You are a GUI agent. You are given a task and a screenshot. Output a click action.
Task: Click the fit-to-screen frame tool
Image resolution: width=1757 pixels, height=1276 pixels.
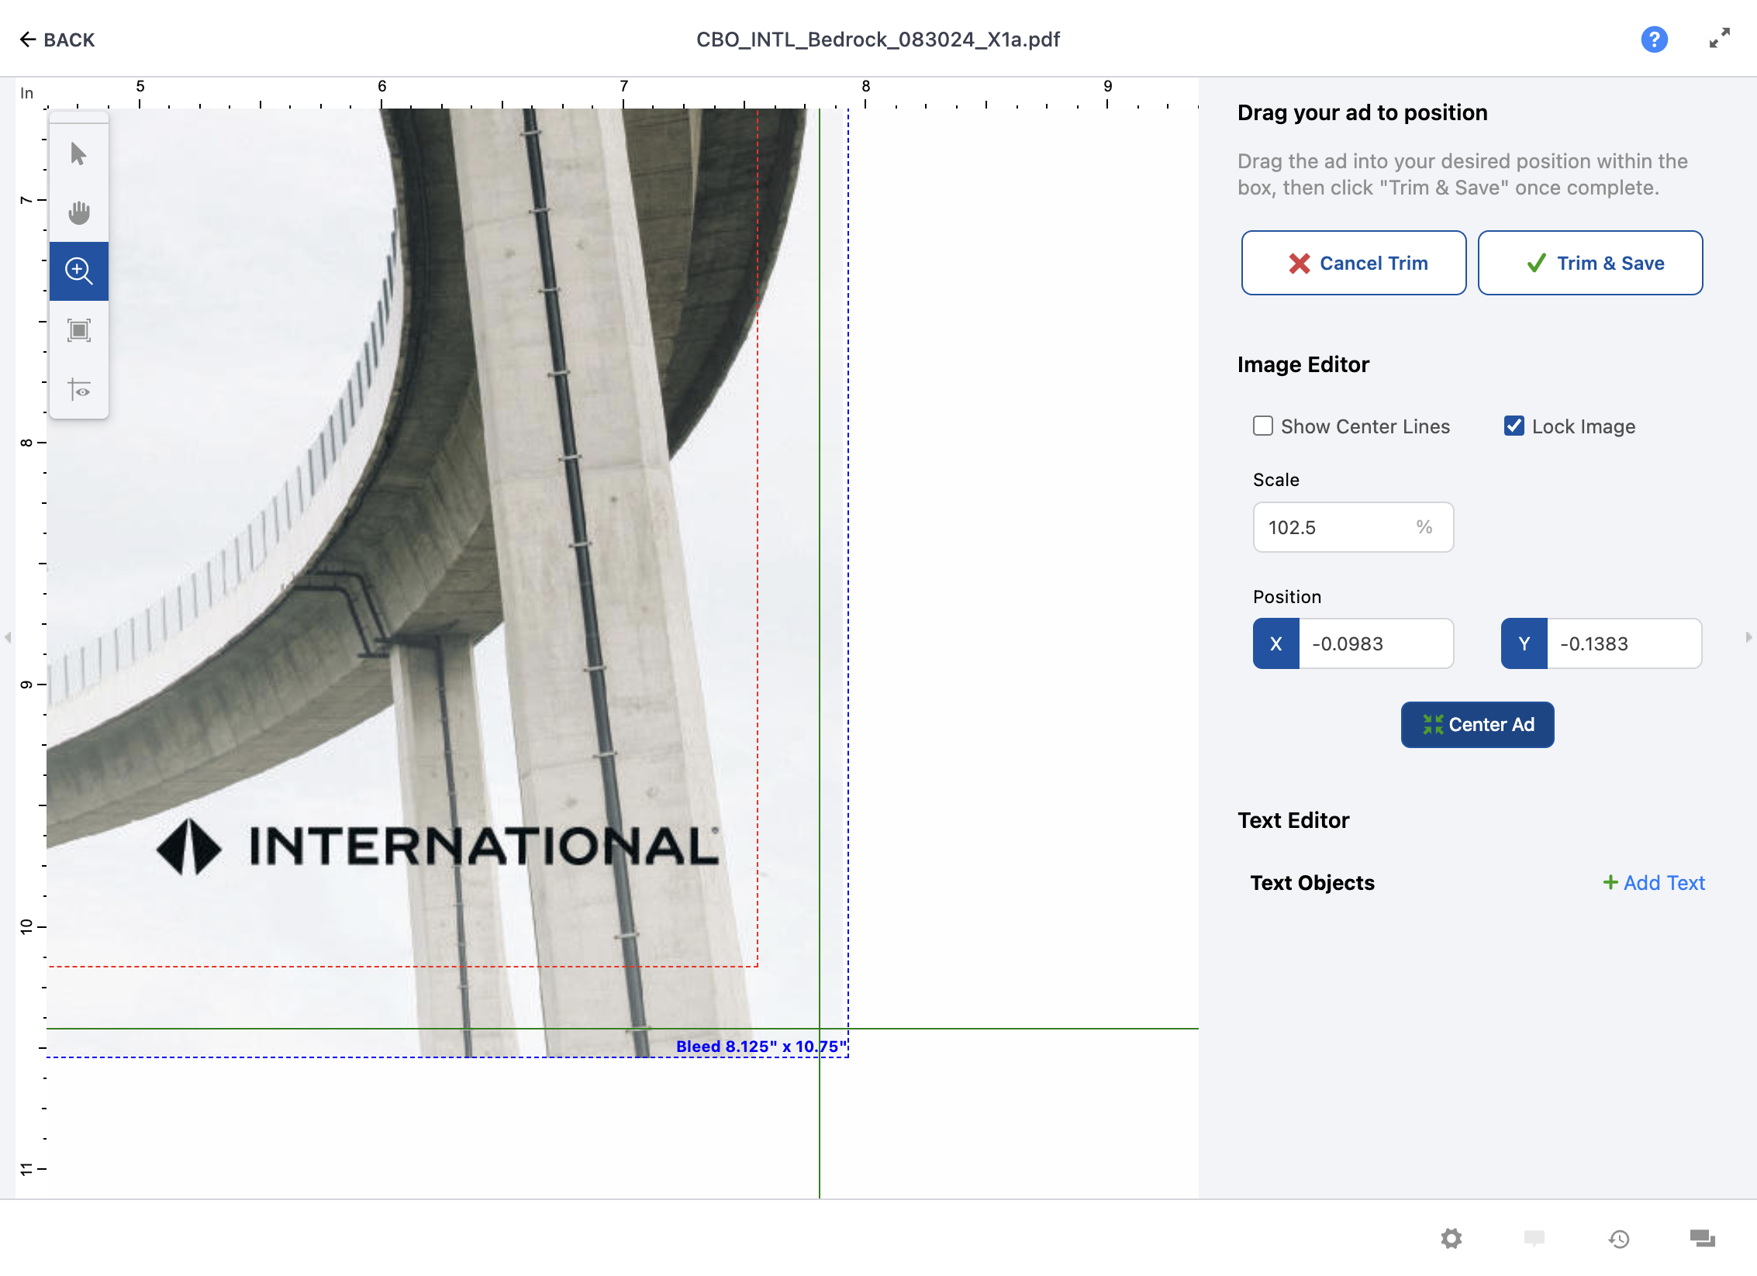[x=78, y=330]
